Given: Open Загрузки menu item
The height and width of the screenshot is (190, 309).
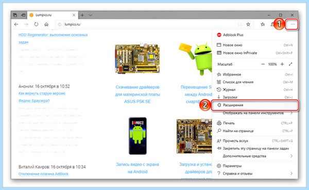Looking at the screenshot, I should click(255, 97).
